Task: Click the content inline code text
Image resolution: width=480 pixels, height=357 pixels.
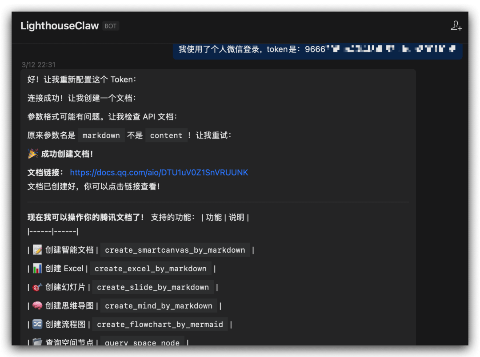Action: [x=166, y=135]
